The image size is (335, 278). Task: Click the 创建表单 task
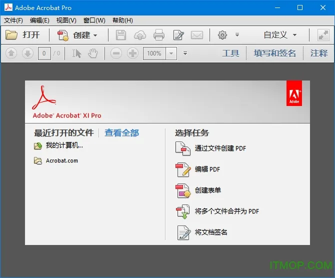click(208, 190)
